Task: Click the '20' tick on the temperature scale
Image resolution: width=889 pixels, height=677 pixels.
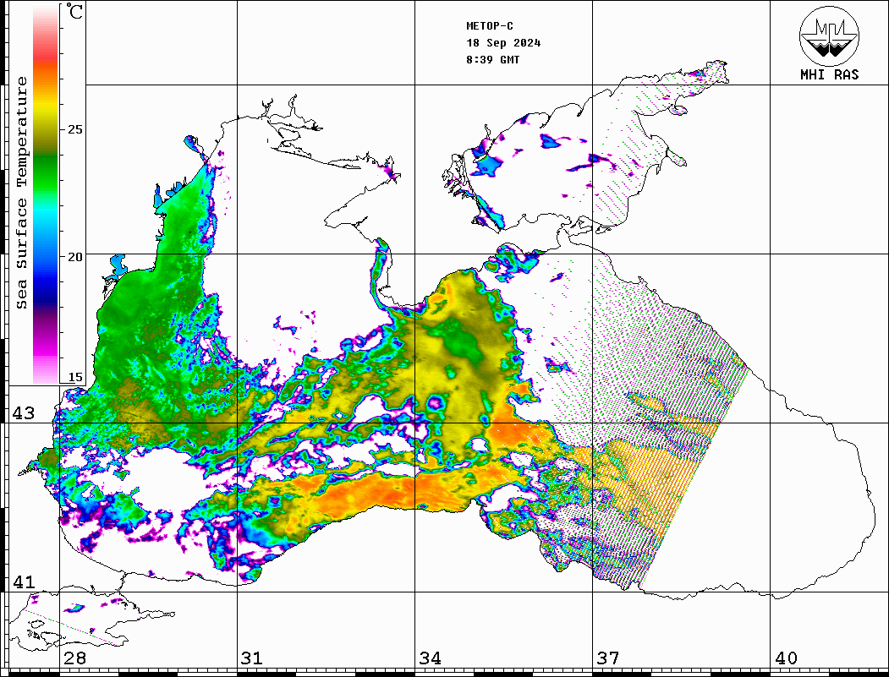Action: click(x=74, y=257)
